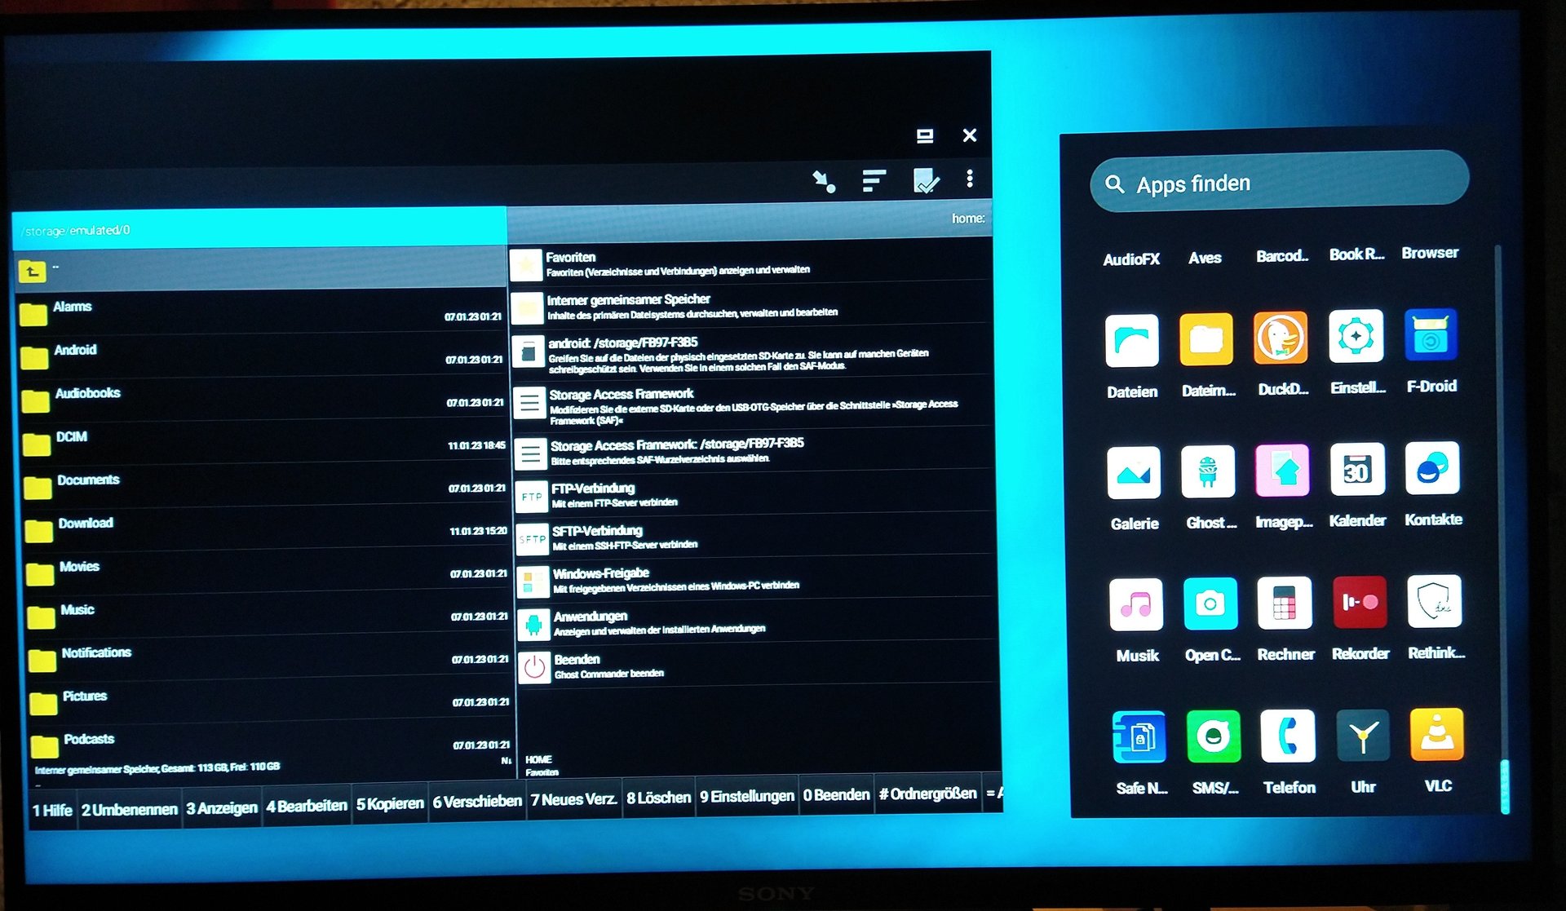Open the Open Camera app
This screenshot has width=1566, height=911.
click(x=1210, y=604)
